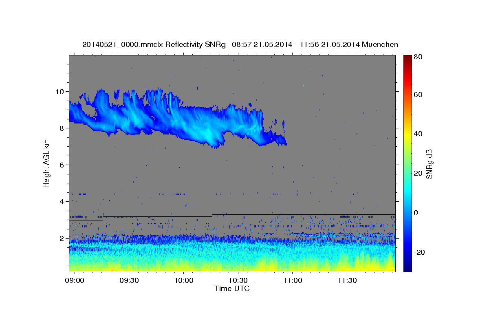The image size is (489, 326).
Task: Click the yellow boundary-layer echo near the ground
Action: pos(232,267)
